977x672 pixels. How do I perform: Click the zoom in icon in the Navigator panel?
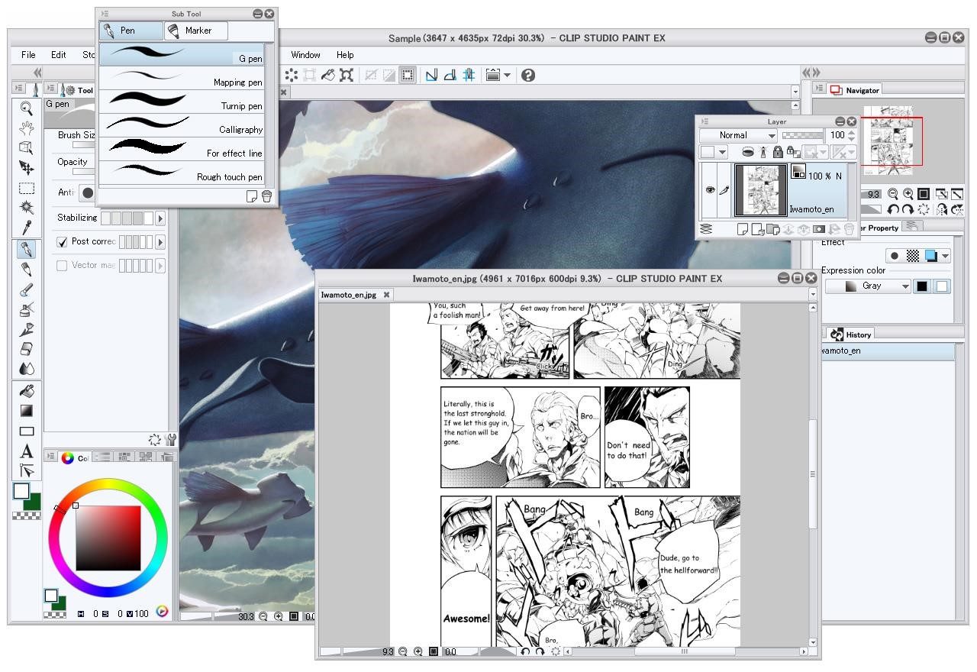click(x=908, y=194)
